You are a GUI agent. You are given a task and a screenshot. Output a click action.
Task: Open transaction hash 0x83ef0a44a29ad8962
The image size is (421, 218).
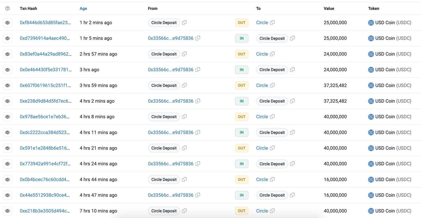45,54
